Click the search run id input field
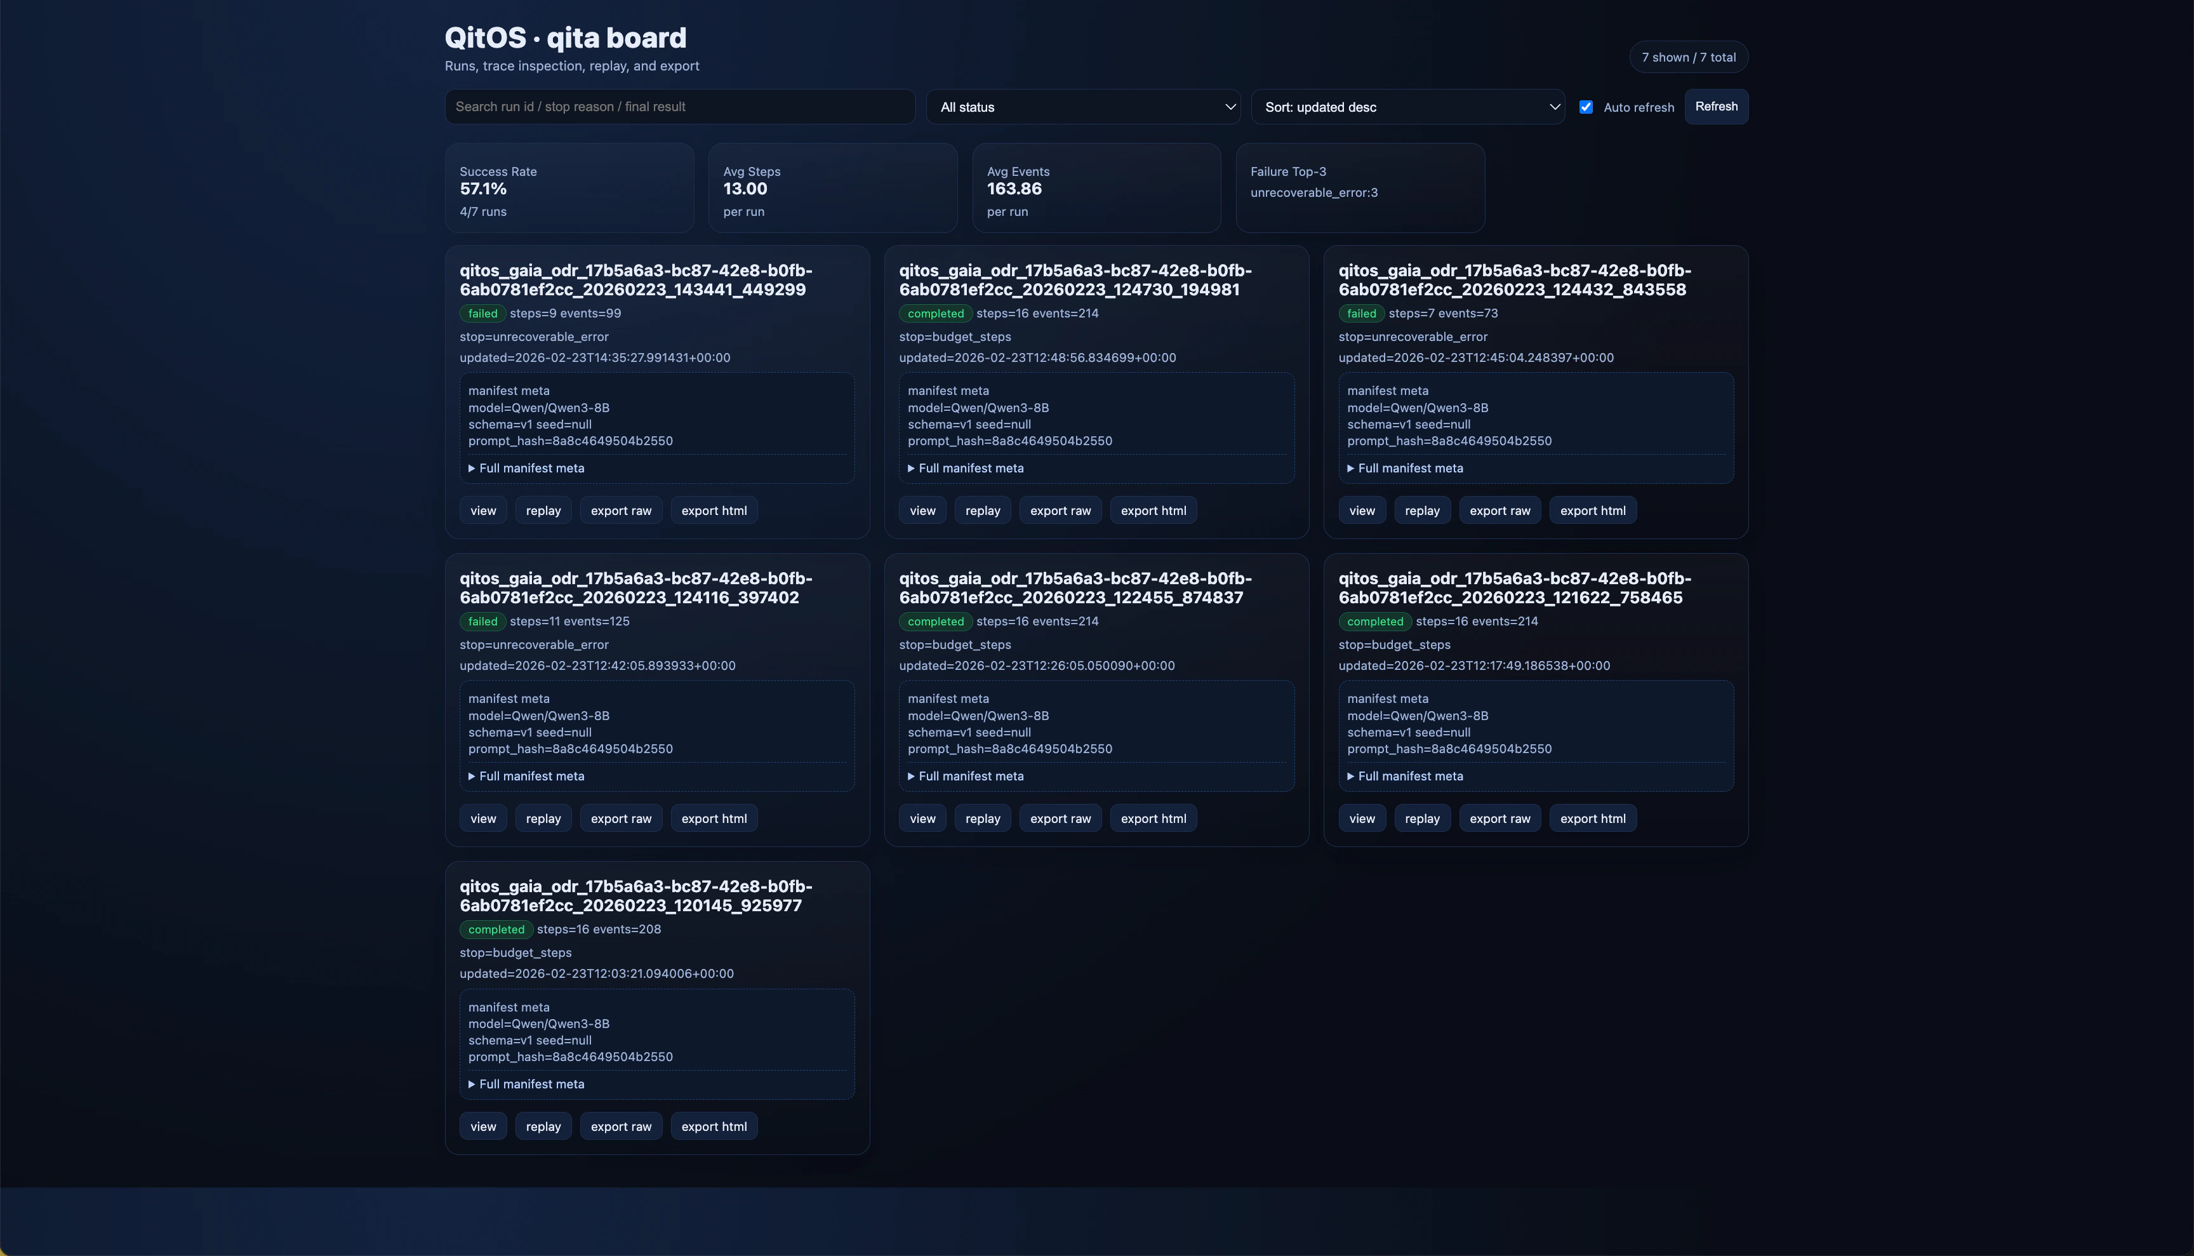This screenshot has height=1256, width=2194. (679, 106)
